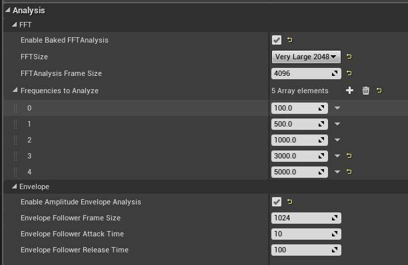Open options arrow for array element 2

[337, 140]
